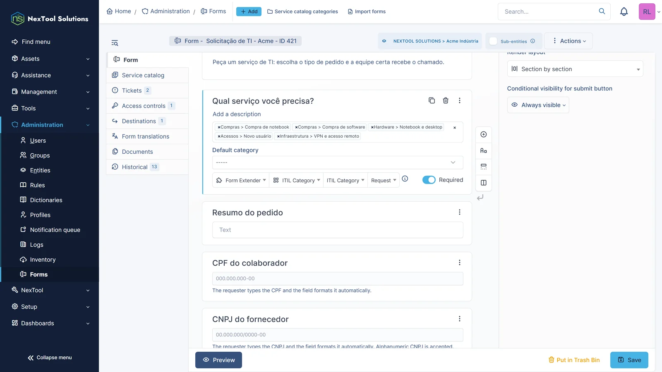Open the Request dropdown
Screen dimensions: 662x372
tap(384, 180)
